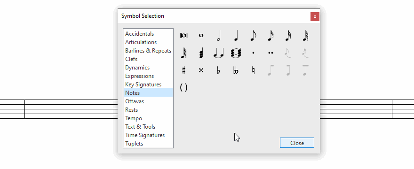Screen dimensions: 414x169
Task: Pick the double sharp symbol
Action: tap(201, 70)
